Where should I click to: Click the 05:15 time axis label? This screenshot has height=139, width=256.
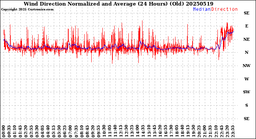point(54,132)
